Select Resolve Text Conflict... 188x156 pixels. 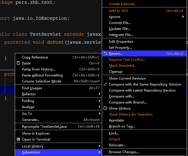(x=144, y=60)
